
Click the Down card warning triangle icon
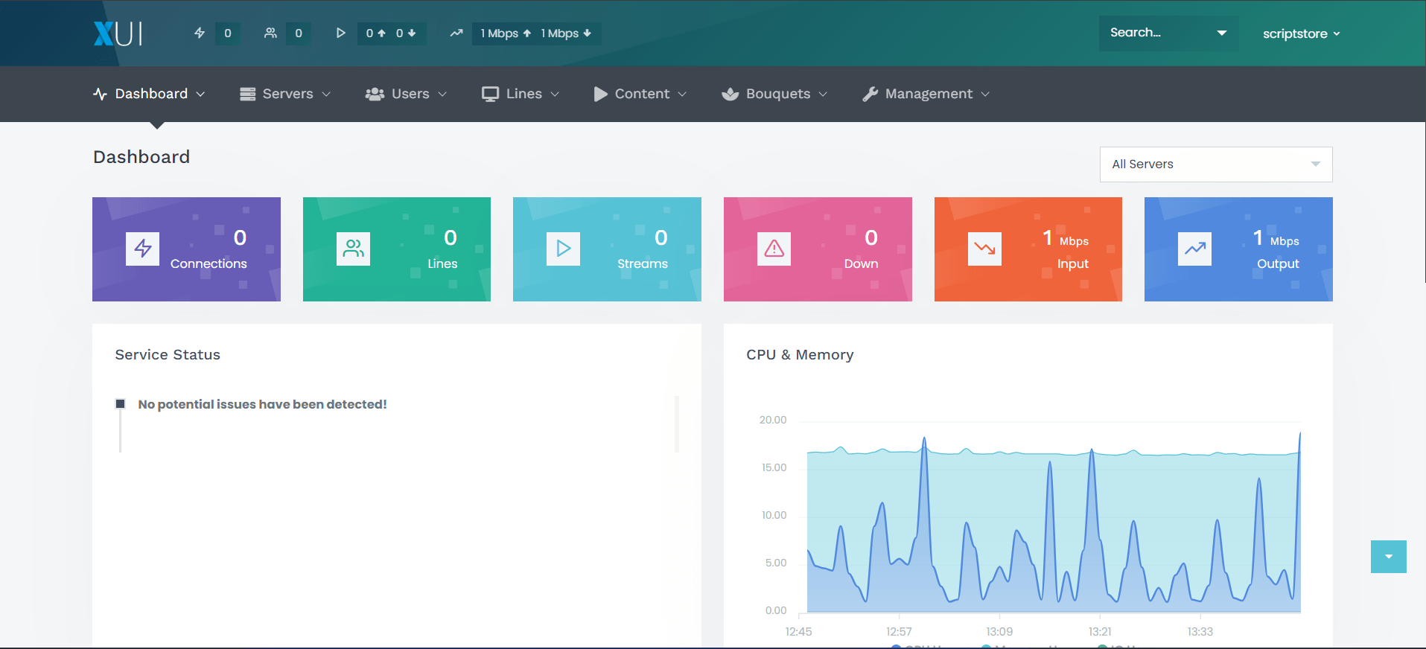tap(774, 249)
